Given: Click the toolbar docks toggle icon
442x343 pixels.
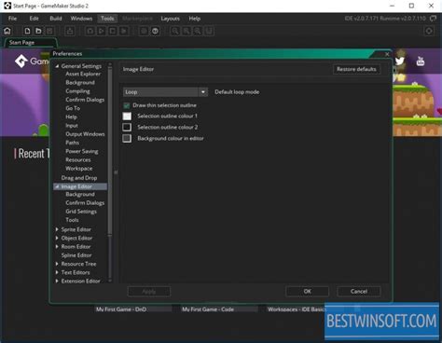Looking at the screenshot, I should click(209, 31).
